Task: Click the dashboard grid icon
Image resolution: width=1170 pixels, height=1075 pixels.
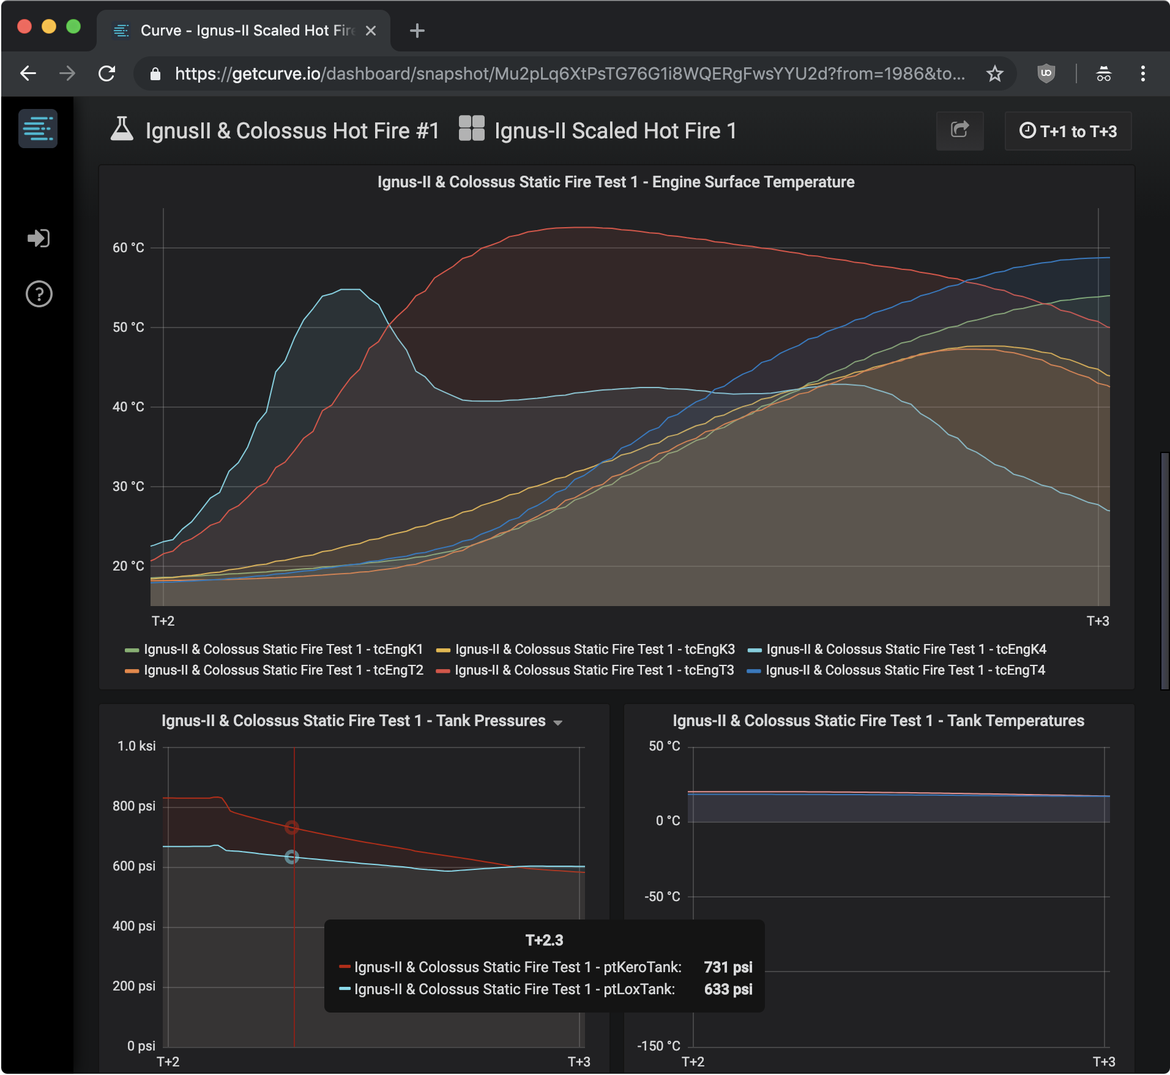Action: (x=471, y=129)
